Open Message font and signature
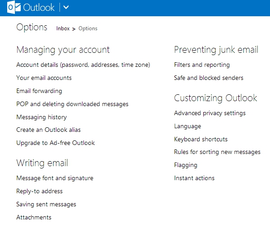 55,178
